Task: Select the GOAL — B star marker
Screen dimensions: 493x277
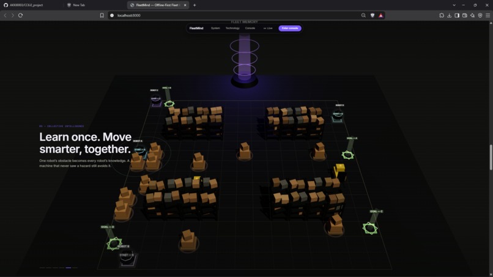Action: click(169, 103)
